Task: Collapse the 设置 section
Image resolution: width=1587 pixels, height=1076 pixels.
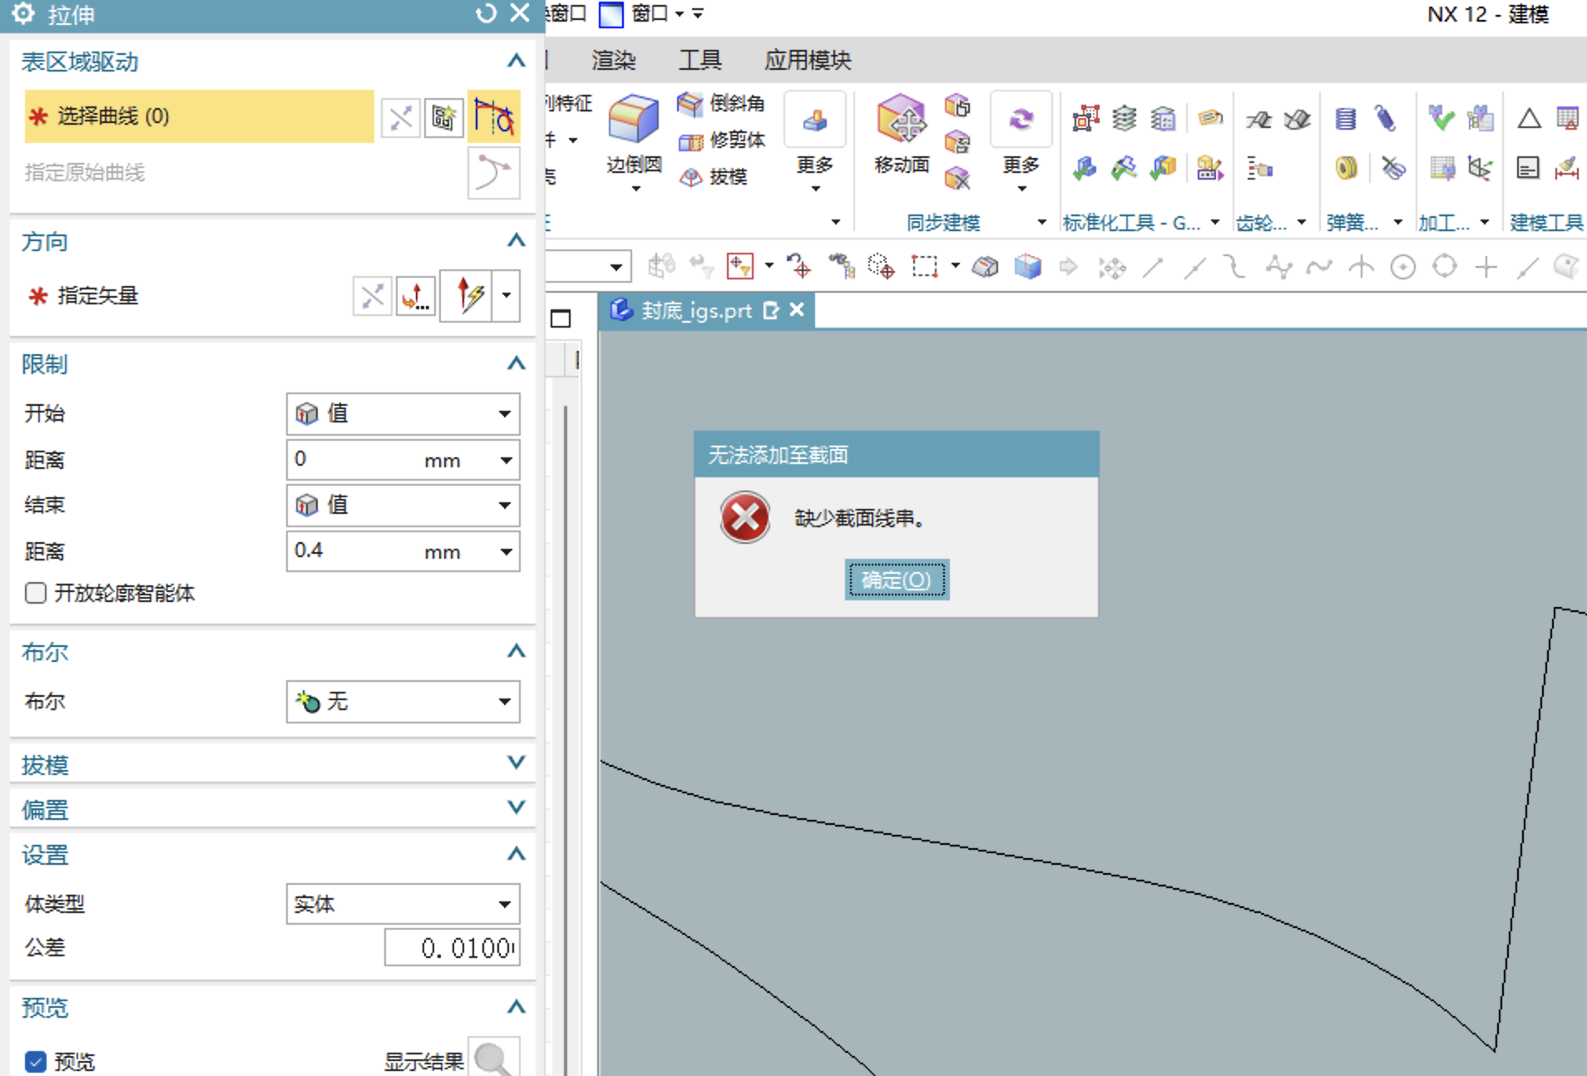Action: (516, 854)
